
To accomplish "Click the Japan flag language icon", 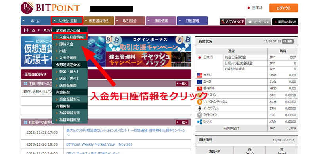I will click(248, 8).
